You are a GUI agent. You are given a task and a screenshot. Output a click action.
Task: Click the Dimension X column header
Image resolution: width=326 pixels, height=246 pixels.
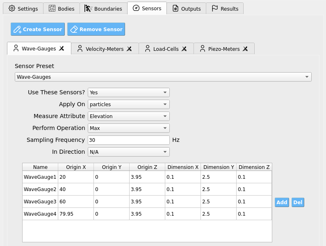(x=183, y=167)
